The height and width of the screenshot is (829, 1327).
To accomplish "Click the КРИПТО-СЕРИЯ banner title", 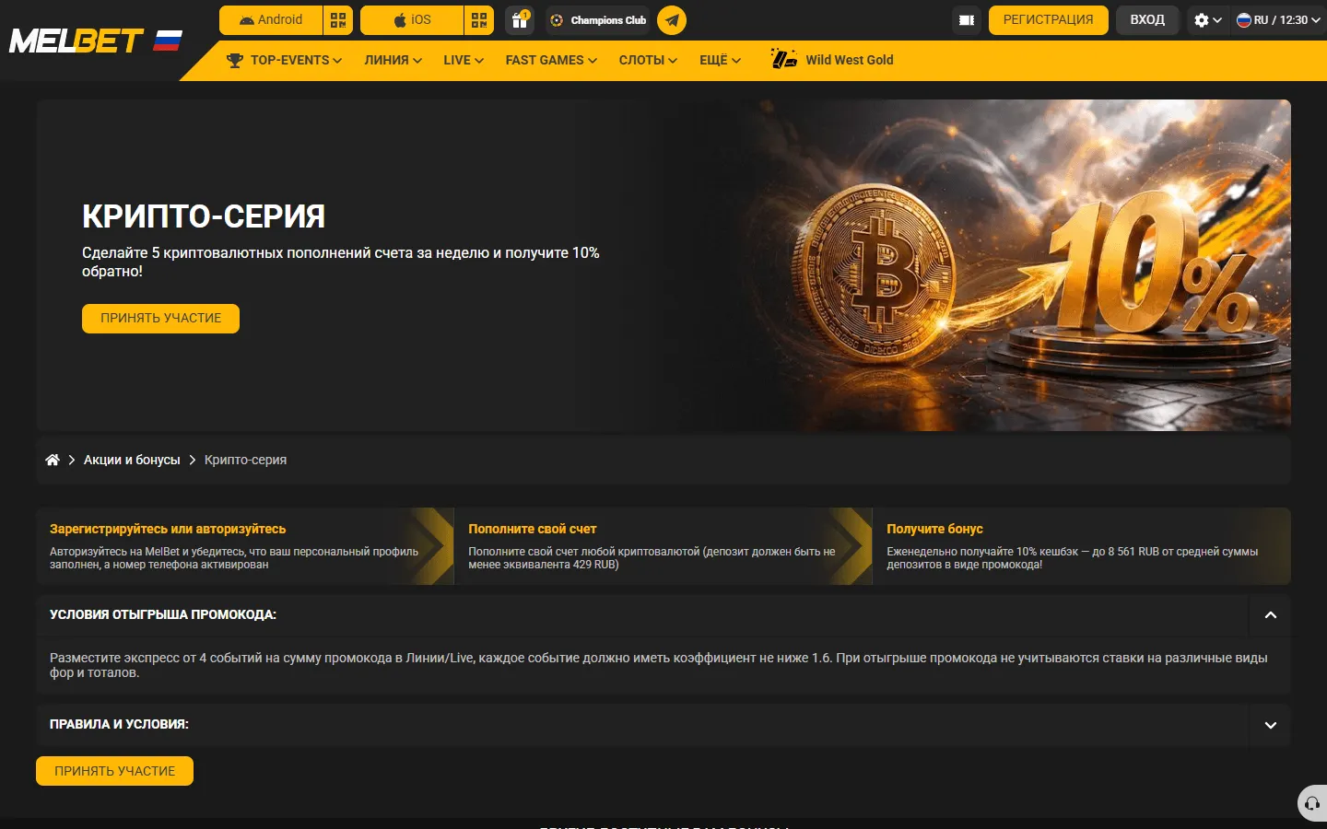I will coord(204,216).
